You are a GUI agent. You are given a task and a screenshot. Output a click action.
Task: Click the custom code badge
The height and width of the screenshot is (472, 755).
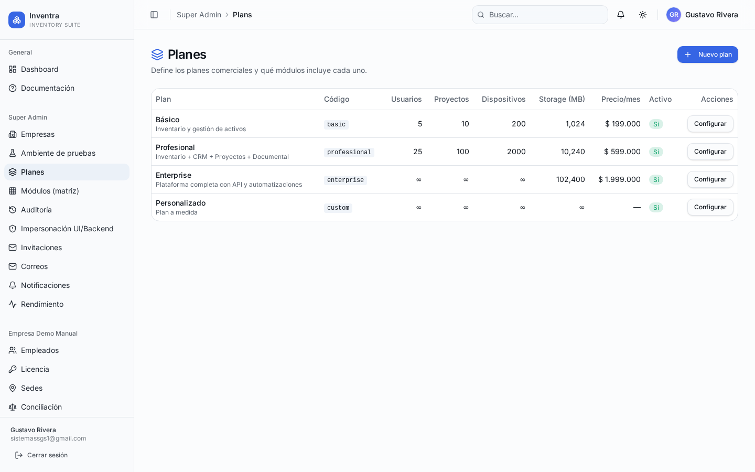click(338, 208)
